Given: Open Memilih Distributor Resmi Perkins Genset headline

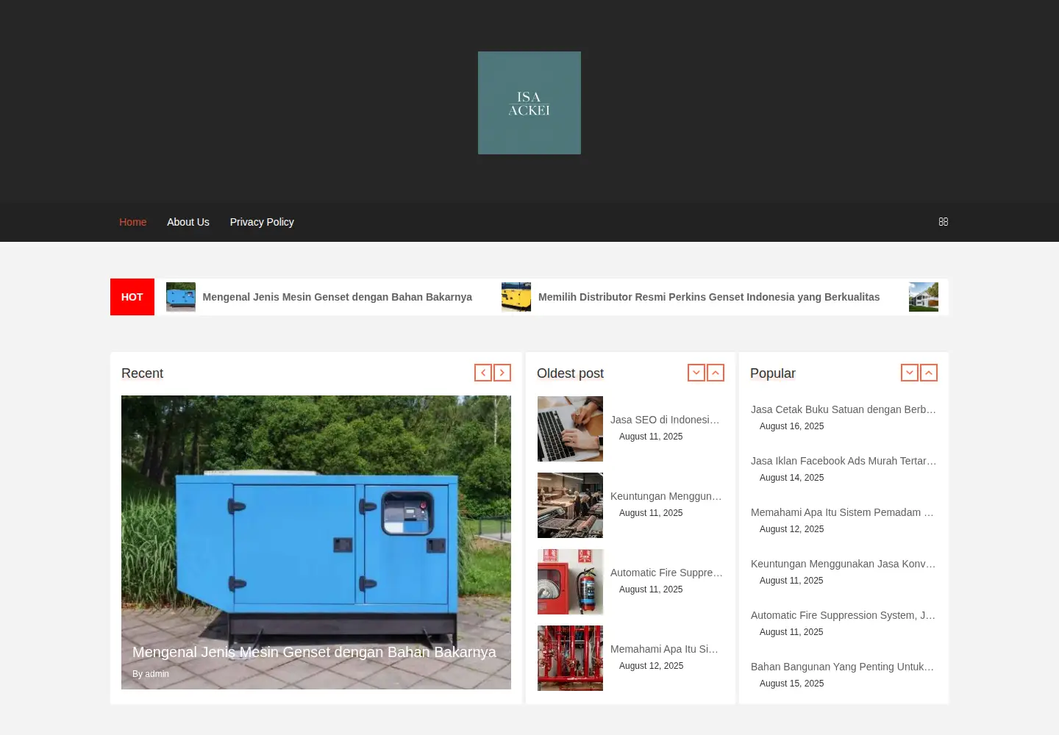Looking at the screenshot, I should tap(709, 297).
